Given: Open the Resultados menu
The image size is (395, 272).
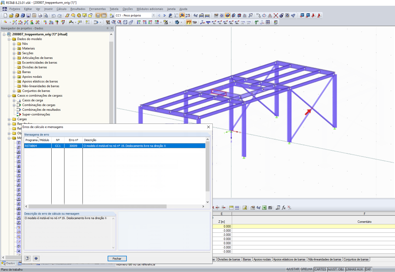Looking at the screenshot, I should tap(78, 9).
